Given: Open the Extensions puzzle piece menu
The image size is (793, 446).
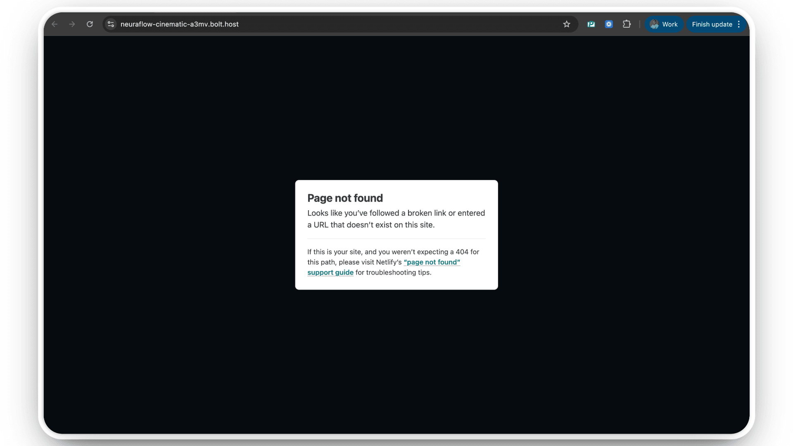Looking at the screenshot, I should point(627,24).
